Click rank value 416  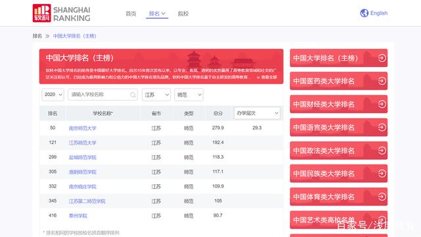(53, 215)
